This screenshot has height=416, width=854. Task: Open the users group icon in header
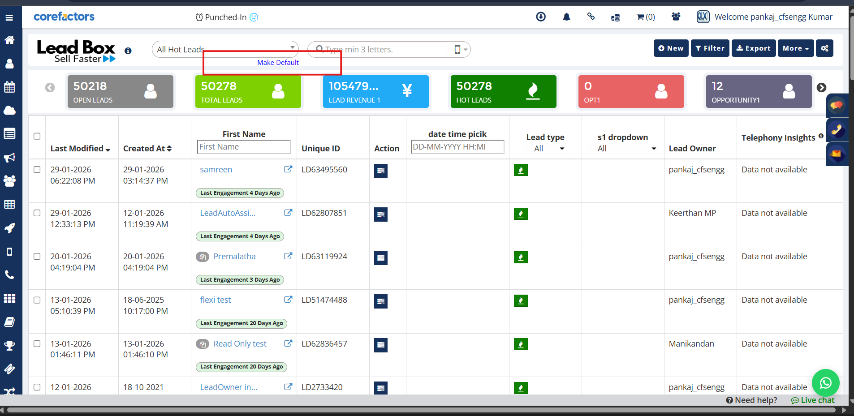676,17
